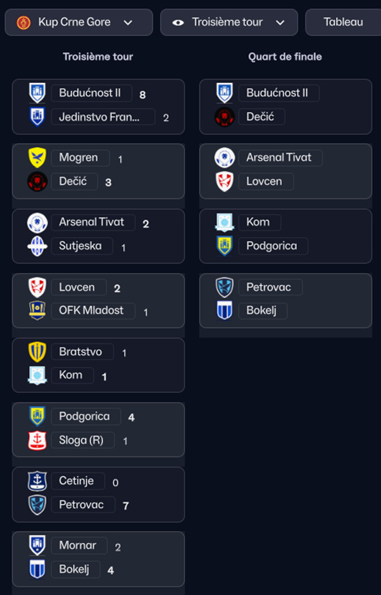381x595 pixels.
Task: Click the Cetinje anchor crest icon
Action: 37,481
